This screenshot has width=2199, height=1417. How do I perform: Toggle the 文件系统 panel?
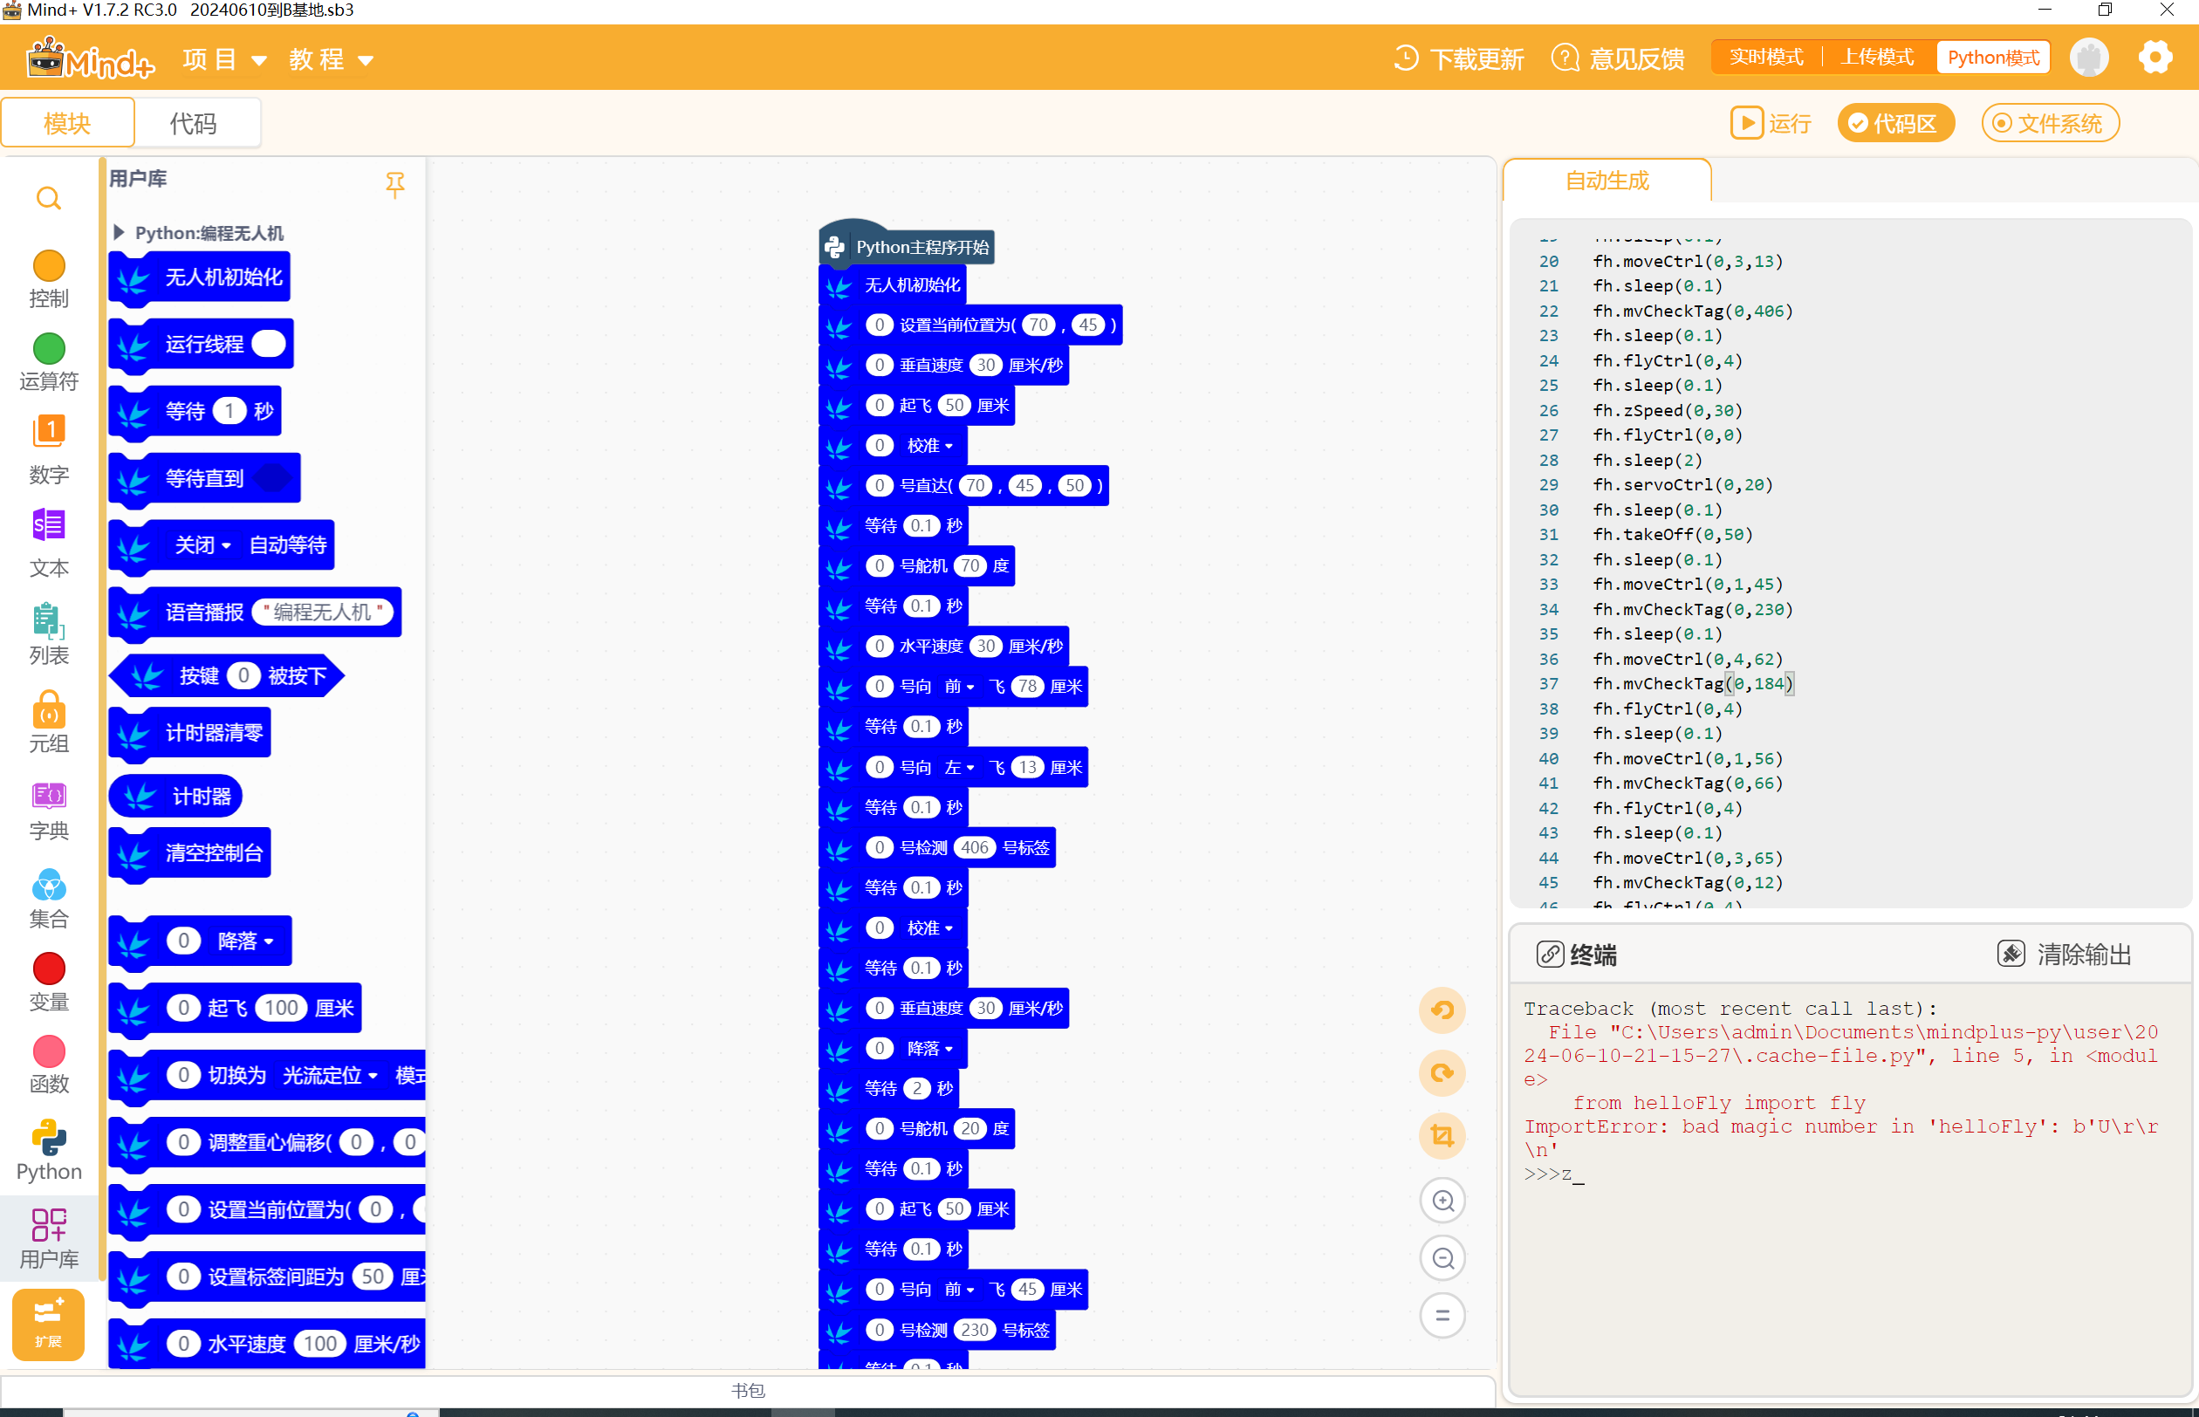tap(2050, 123)
